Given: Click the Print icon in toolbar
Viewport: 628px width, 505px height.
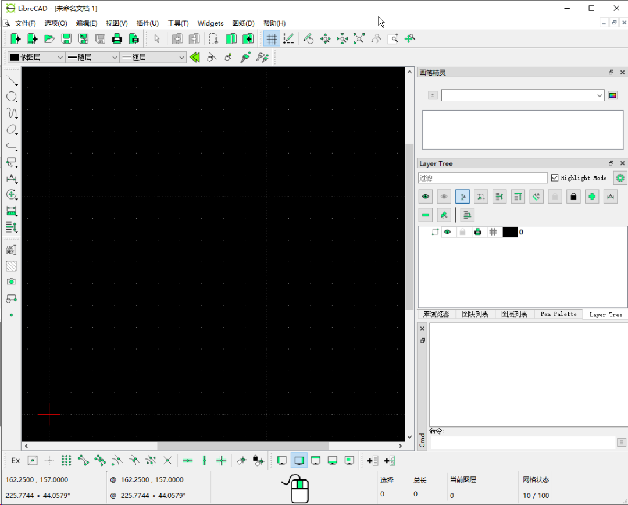Looking at the screenshot, I should tap(117, 39).
